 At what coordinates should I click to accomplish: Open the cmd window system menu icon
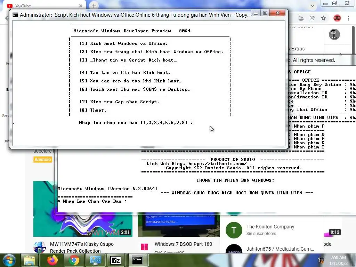[x=15, y=15]
